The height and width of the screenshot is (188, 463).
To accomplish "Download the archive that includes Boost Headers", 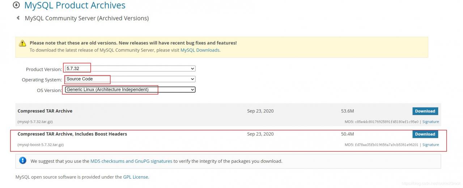I will pos(425,134).
